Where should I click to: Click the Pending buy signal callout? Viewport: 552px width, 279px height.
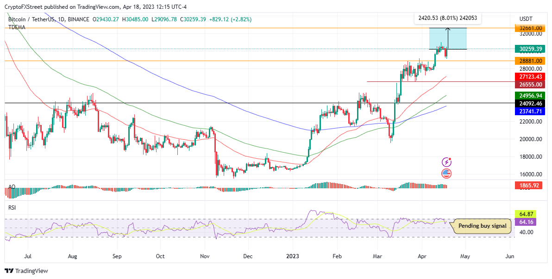pos(482,226)
